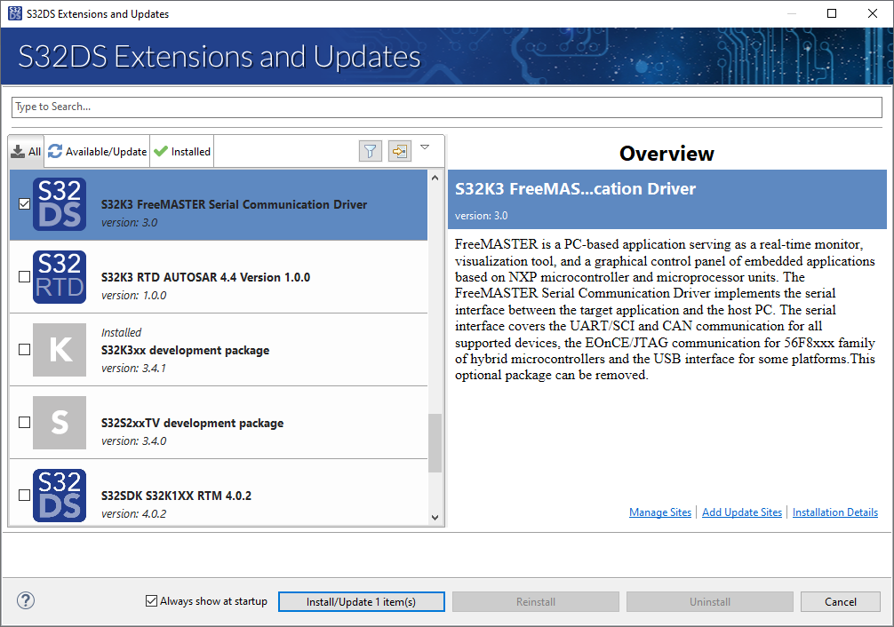The image size is (894, 627).
Task: Open Manage Sites link
Action: click(659, 512)
